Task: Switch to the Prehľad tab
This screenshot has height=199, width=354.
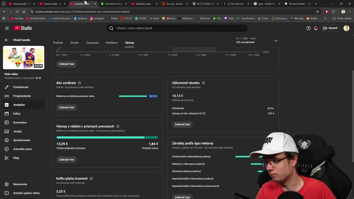Action: tap(58, 43)
